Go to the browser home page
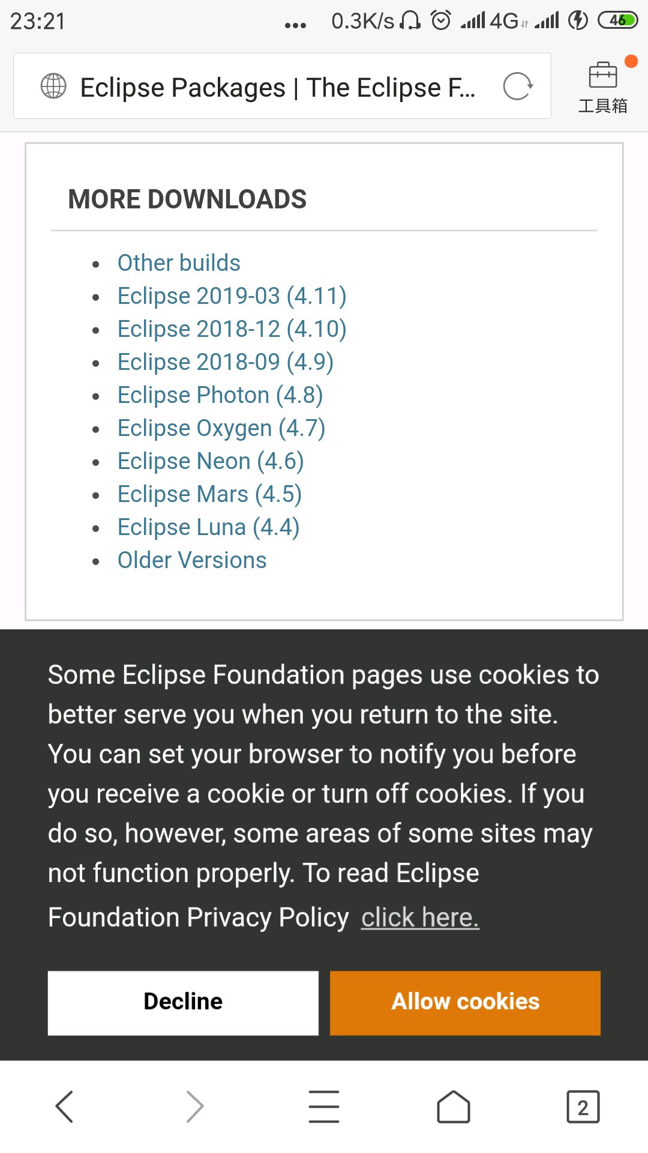 [x=454, y=1106]
